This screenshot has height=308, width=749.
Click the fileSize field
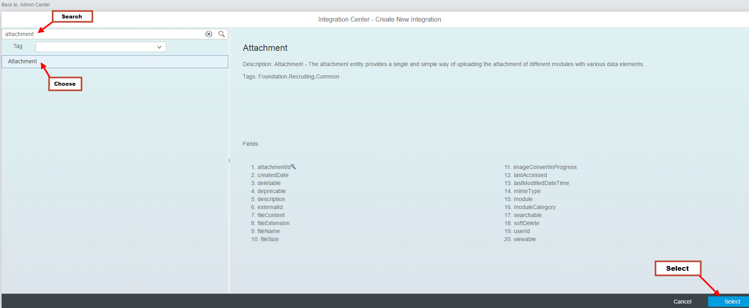point(270,239)
